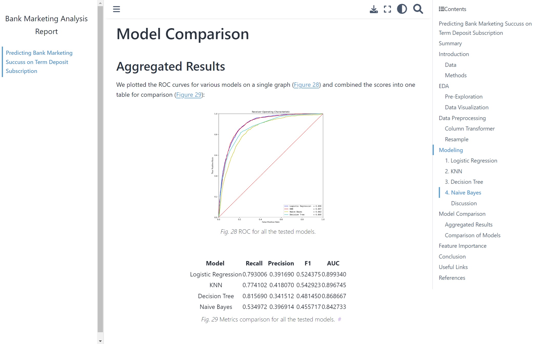
Task: Open the Figure 29 link
Action: point(189,95)
